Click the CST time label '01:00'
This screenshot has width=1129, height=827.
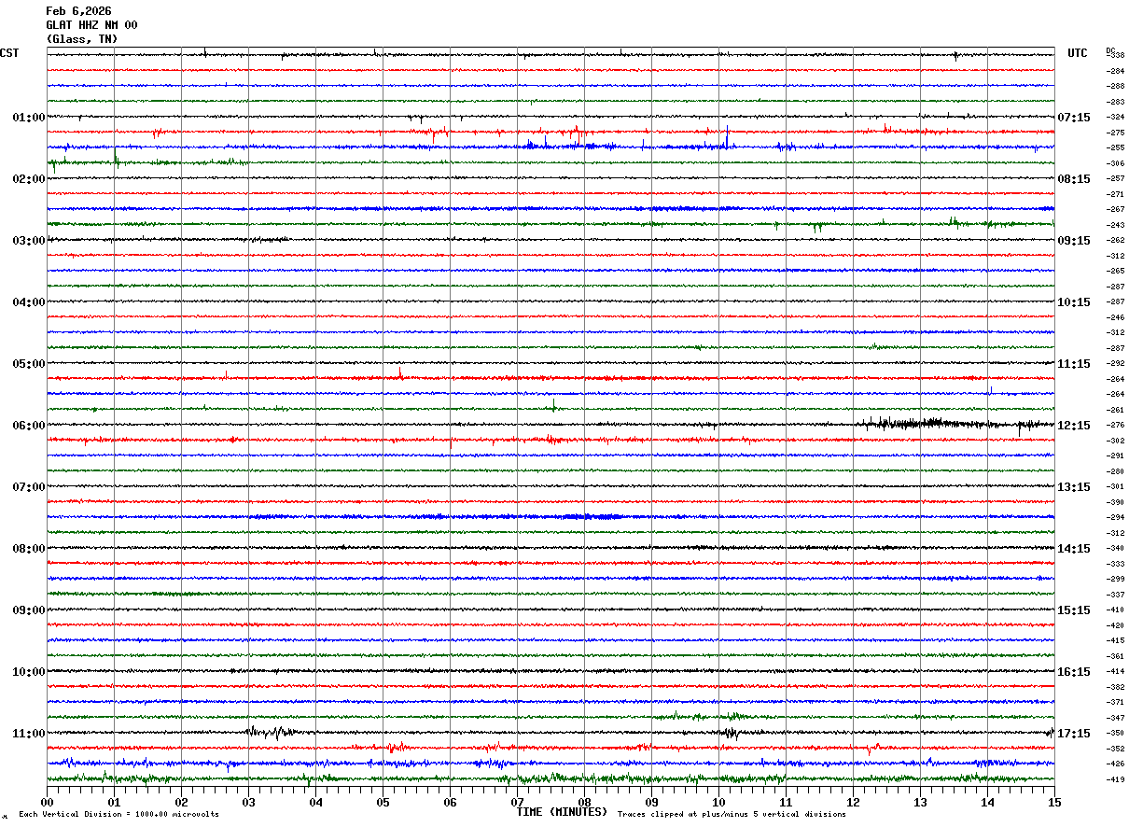pos(29,118)
